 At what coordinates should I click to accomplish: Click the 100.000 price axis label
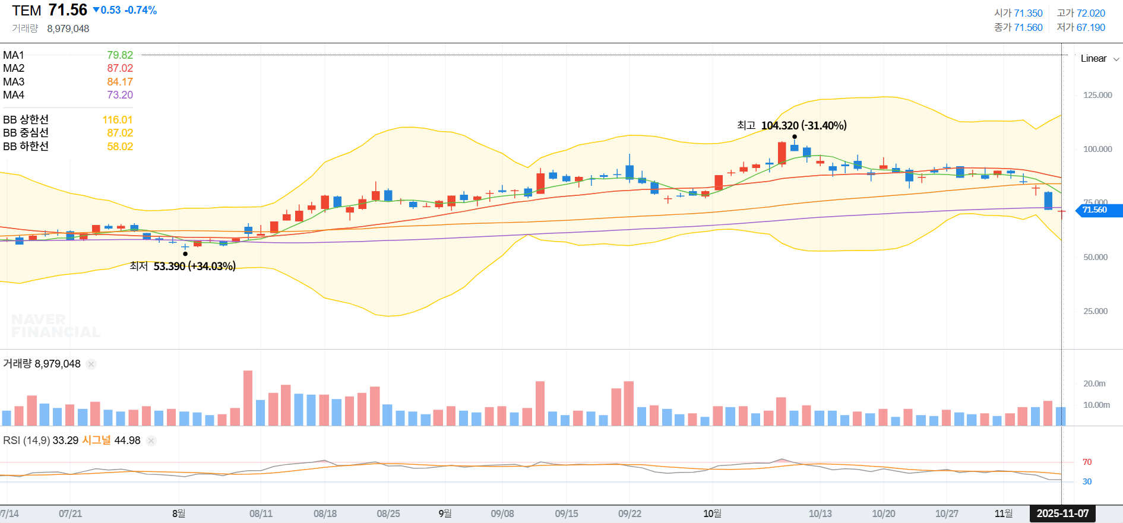pos(1097,149)
